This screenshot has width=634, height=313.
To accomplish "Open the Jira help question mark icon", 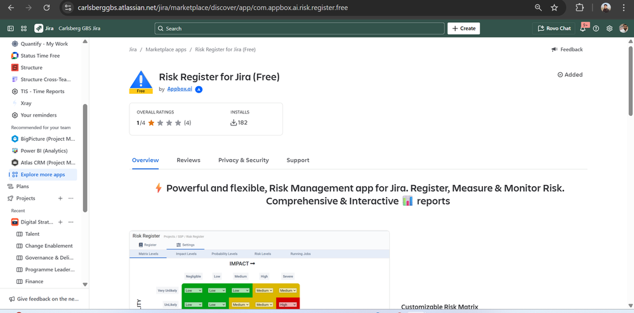I will pos(595,29).
